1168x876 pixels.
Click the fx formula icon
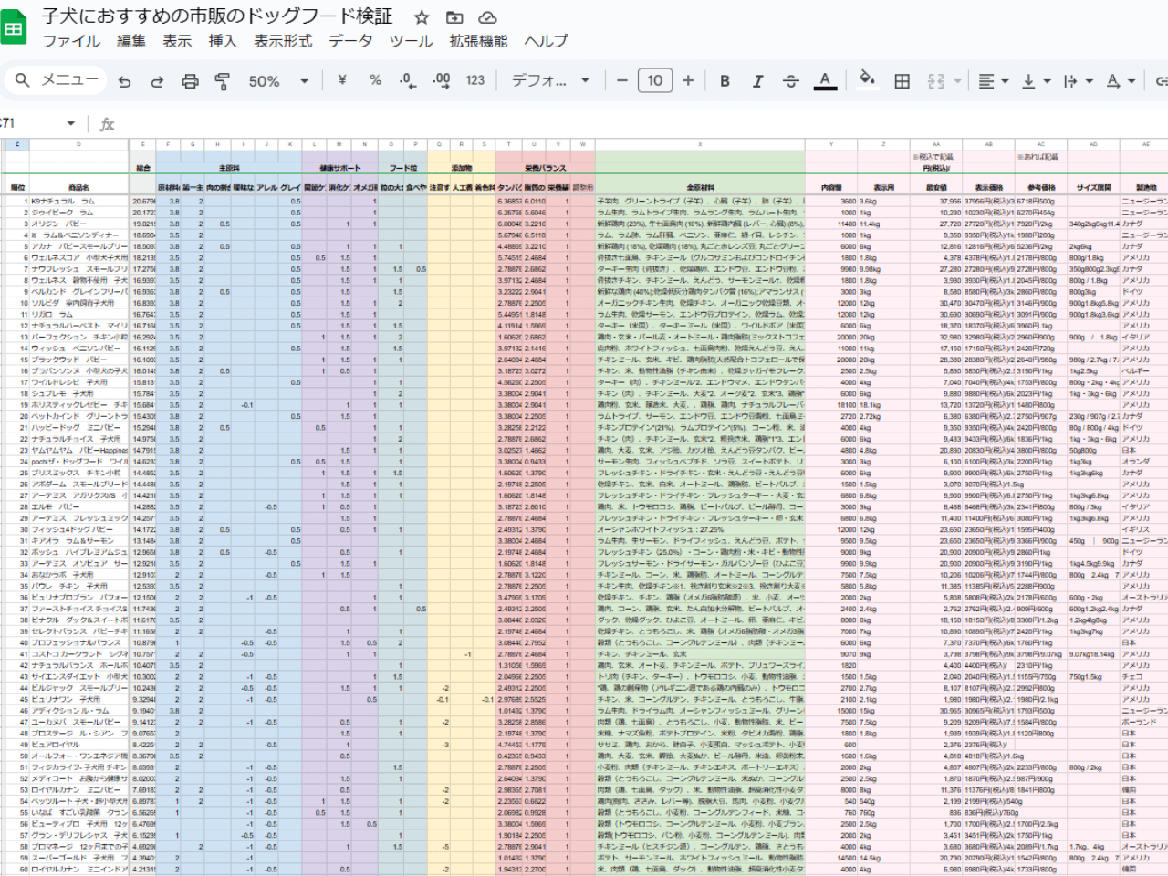click(x=107, y=123)
